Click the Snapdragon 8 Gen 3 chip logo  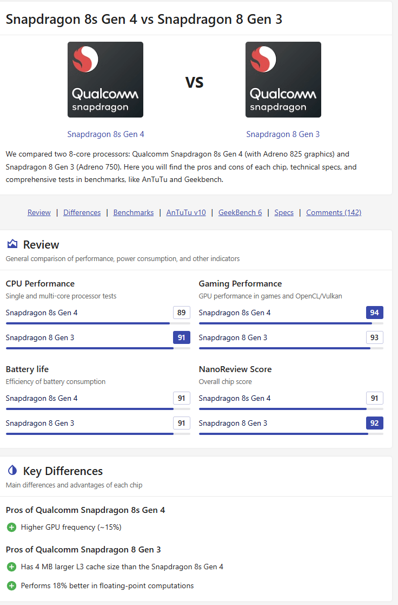coord(283,80)
